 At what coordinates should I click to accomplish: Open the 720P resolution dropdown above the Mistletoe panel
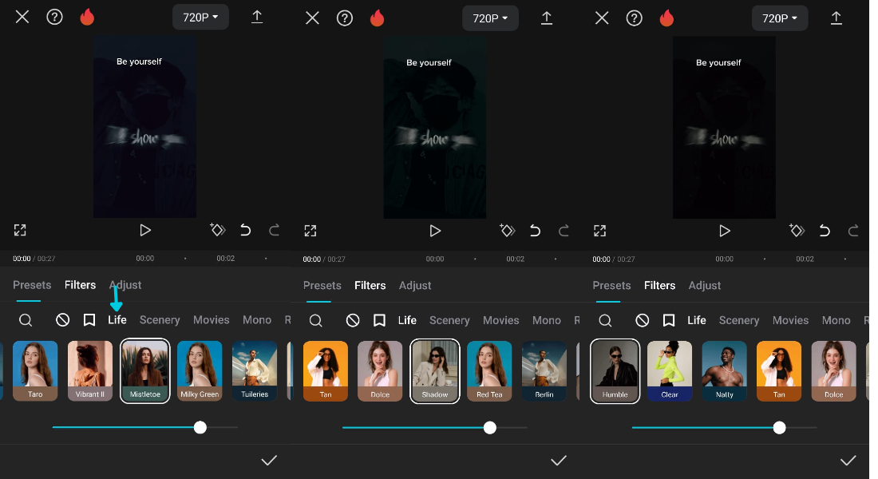pos(200,18)
